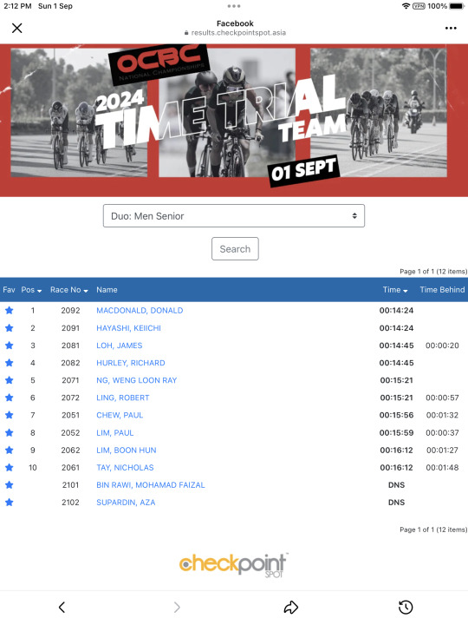Click race number 2092

tap(70, 310)
